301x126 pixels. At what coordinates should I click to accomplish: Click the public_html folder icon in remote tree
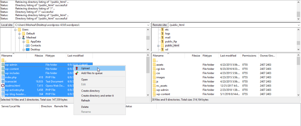point(162,45)
